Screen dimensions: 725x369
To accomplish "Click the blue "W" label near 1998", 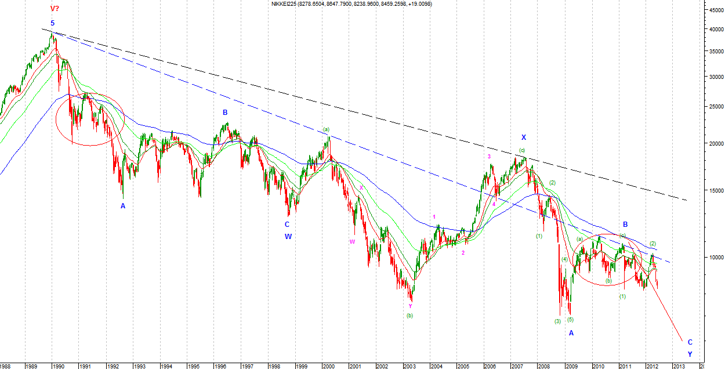I will [288, 236].
